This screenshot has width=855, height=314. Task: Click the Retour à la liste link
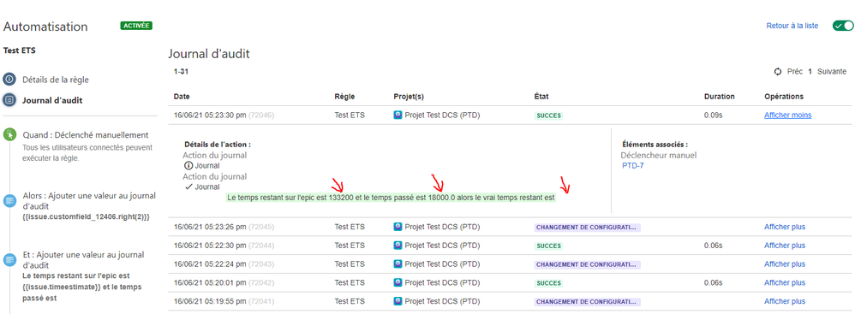[x=792, y=26]
